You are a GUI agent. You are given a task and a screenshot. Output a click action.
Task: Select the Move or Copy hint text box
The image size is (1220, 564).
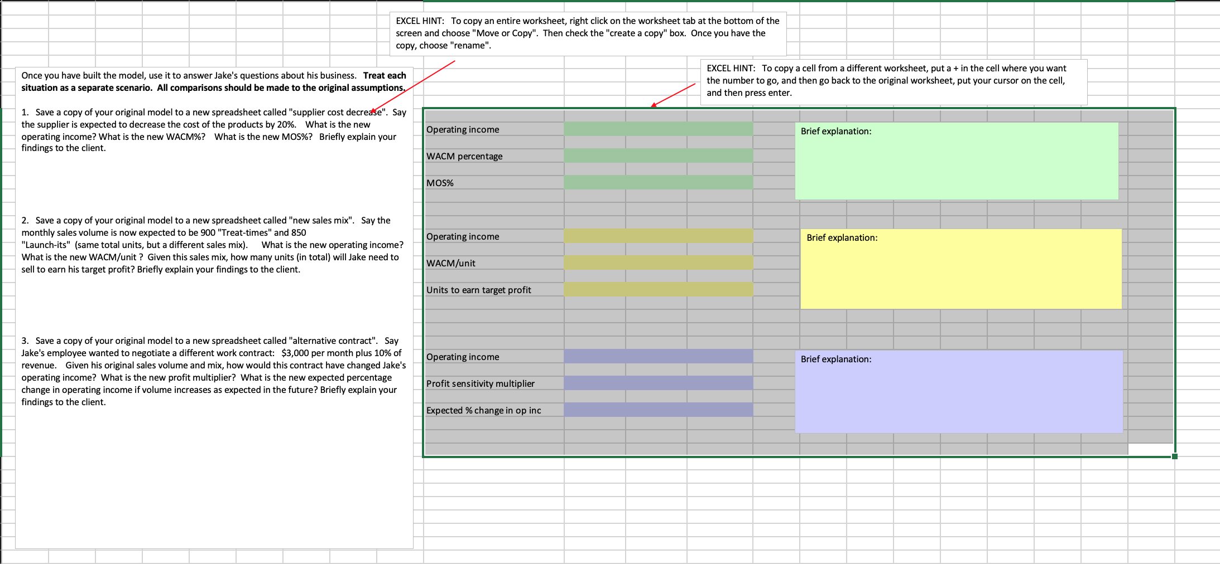587,33
